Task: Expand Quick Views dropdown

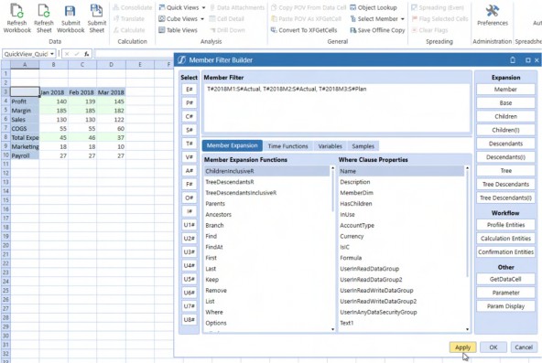Action: pyautogui.click(x=203, y=7)
